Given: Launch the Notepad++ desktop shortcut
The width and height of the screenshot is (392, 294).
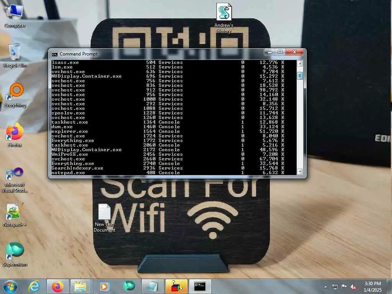Looking at the screenshot, I should [15, 215].
